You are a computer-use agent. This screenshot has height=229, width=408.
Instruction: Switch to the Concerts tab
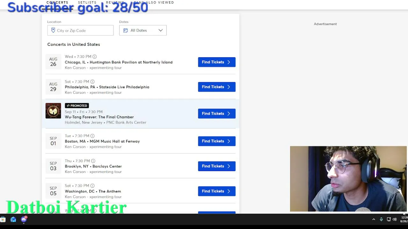[x=57, y=2]
